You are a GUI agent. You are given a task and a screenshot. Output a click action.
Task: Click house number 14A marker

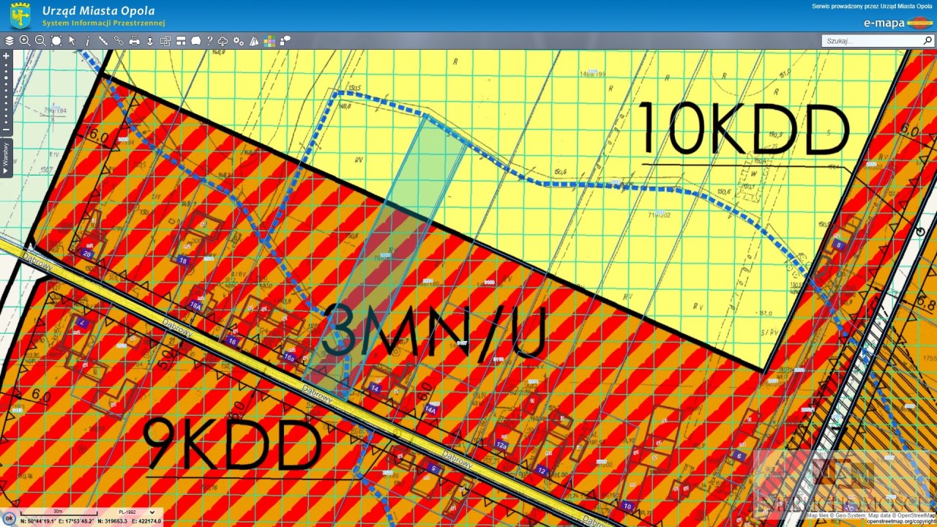pos(430,411)
